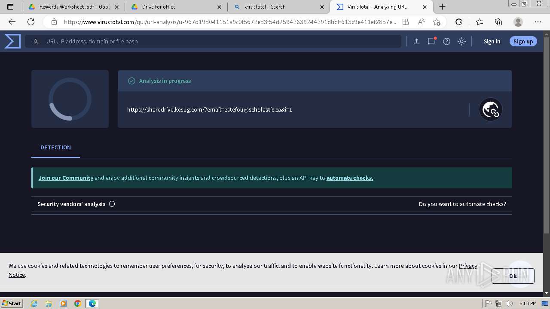Screen dimensions: 550x309
Task: Open the browser settings ellipsis menu
Action: pos(538,22)
